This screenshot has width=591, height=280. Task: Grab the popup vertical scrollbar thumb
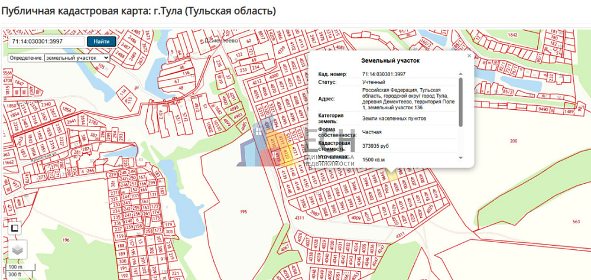(461, 100)
